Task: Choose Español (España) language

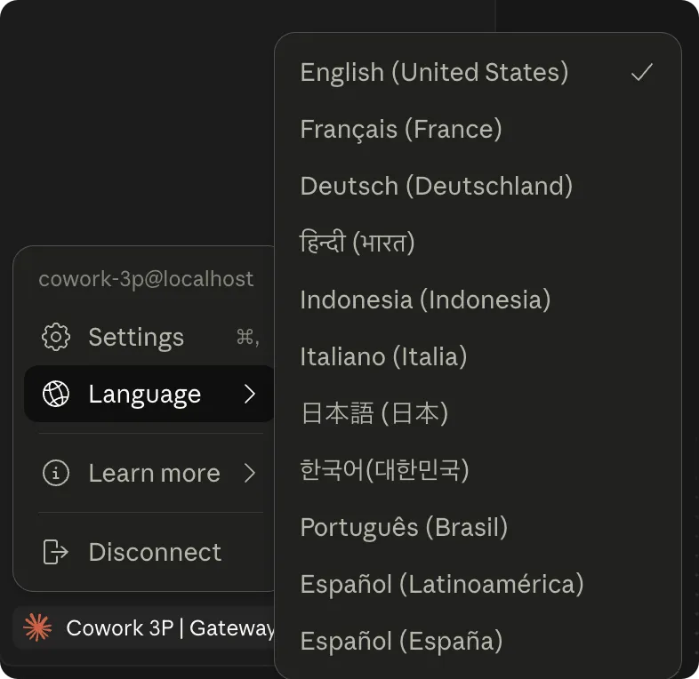Action: click(401, 641)
